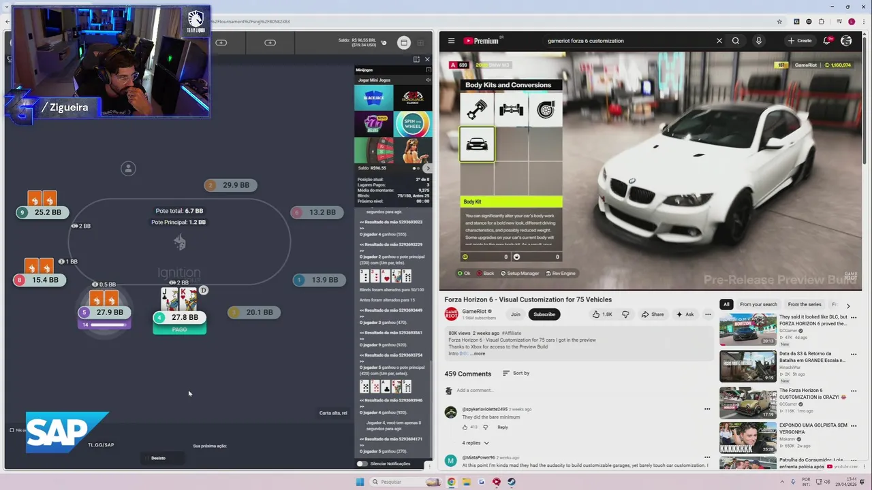
Task: Select 'From your search' filter chip
Action: click(x=758, y=304)
